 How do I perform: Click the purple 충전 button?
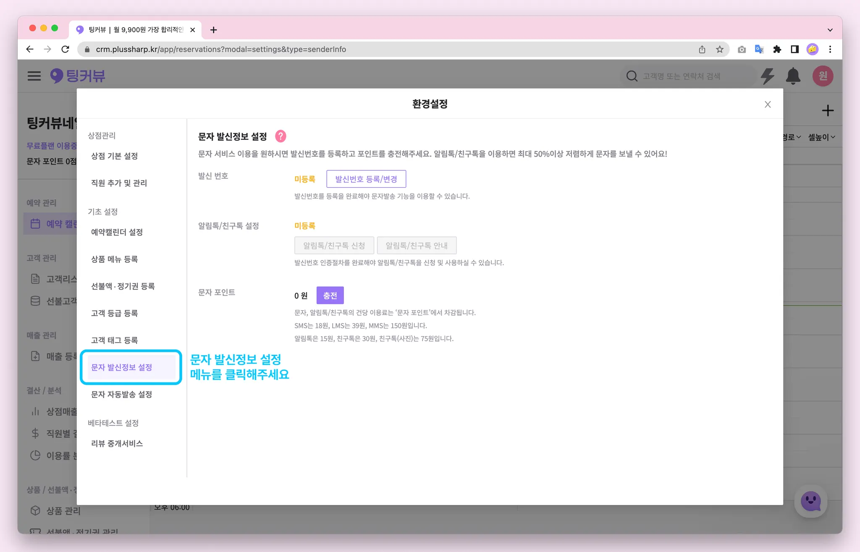330,296
